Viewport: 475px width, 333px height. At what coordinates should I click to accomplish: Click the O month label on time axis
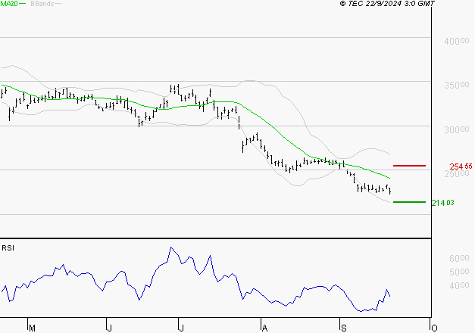click(434, 328)
